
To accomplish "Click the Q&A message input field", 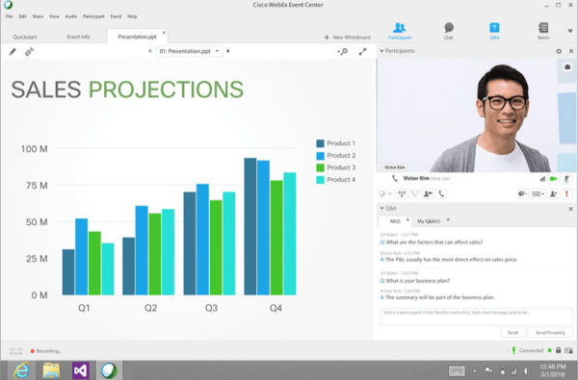I will (476, 317).
